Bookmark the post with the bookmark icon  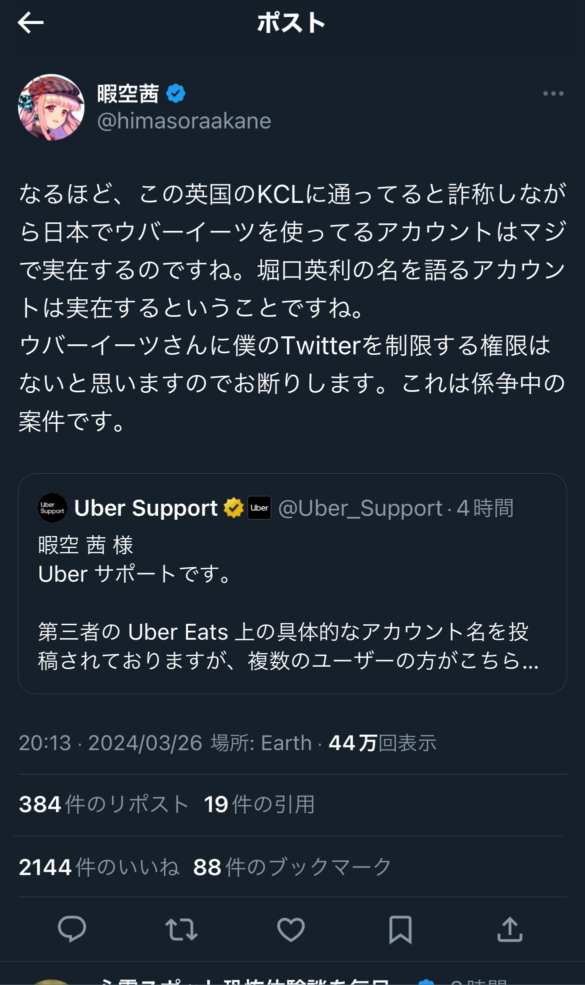pos(400,930)
